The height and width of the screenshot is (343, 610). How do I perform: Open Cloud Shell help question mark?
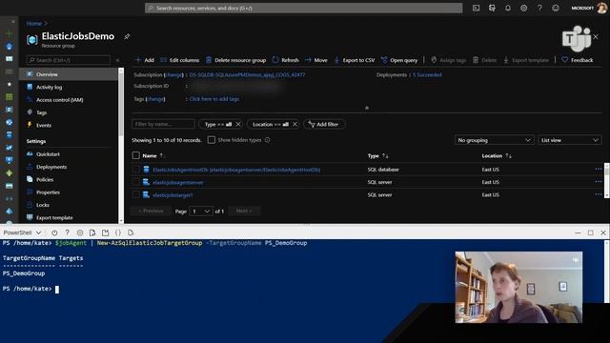point(67,232)
